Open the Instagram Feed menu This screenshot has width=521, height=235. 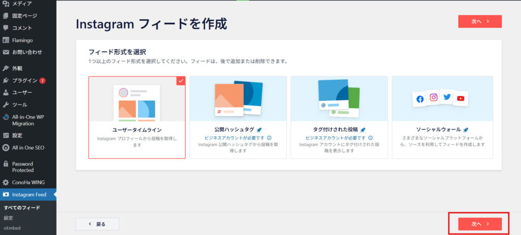28,194
